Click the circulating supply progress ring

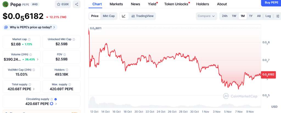tap(52, 104)
